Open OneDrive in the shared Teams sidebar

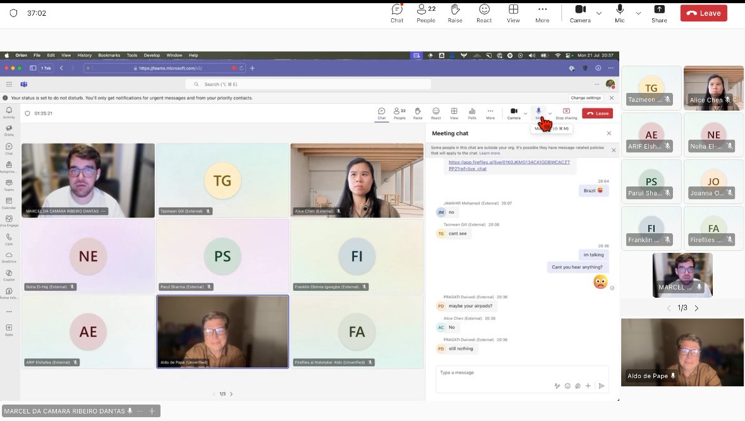pyautogui.click(x=9, y=257)
